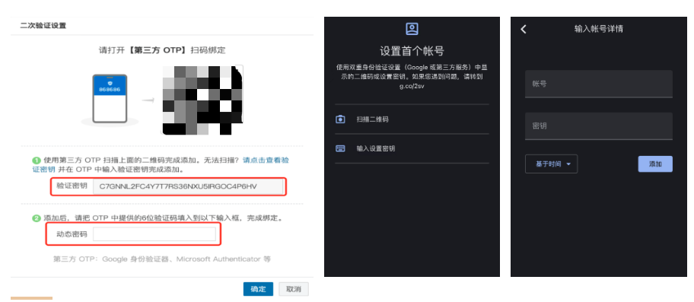This screenshot has height=302, width=694.
Task: Click the account profile icon above 设置首个帐号
Action: [x=412, y=29]
